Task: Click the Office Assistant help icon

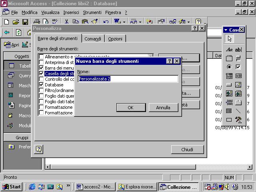Action: pyautogui.click(x=198, y=22)
